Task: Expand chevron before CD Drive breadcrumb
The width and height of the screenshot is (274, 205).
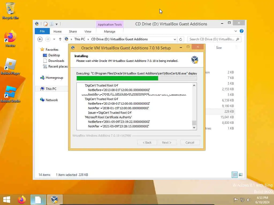Action: (x=88, y=39)
